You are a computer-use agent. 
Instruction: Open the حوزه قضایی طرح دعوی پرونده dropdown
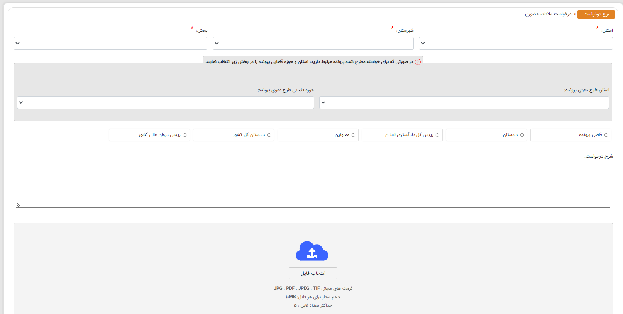pos(166,102)
